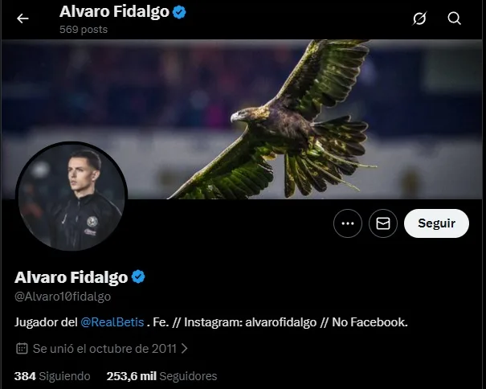This screenshot has height=389, width=486.
Task: Click the blue verified badge in header
Action: click(179, 12)
